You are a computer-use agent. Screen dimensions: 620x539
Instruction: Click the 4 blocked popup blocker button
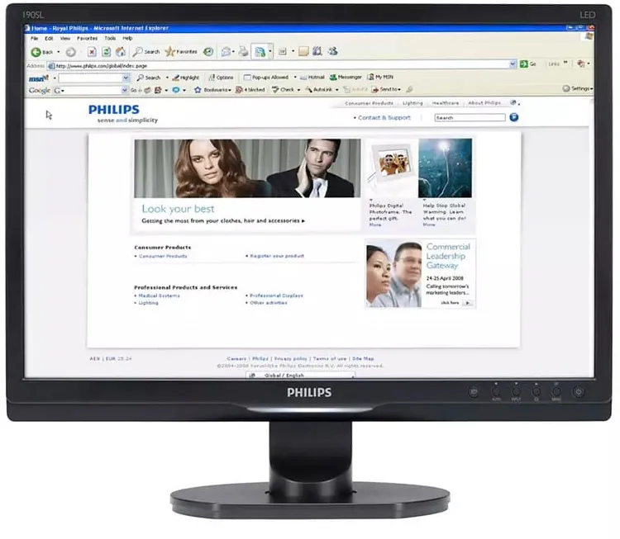250,90
